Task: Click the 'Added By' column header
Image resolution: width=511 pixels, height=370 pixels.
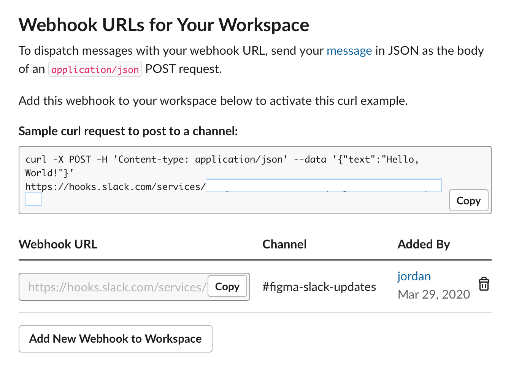Action: [424, 244]
